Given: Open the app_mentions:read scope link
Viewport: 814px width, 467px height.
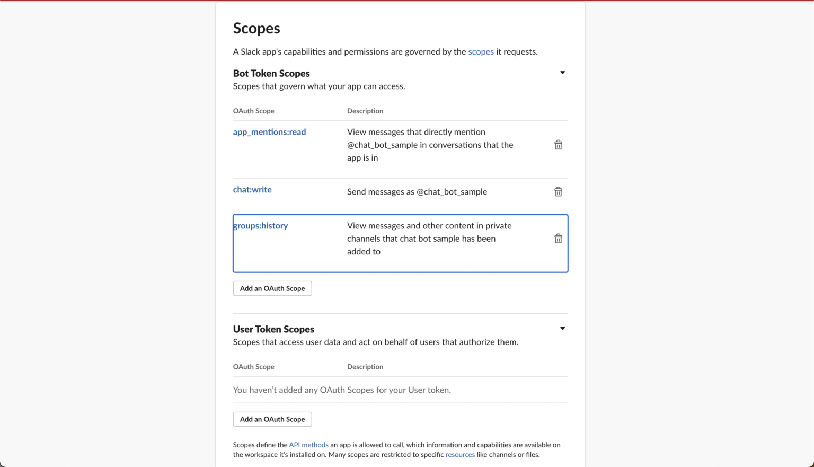Looking at the screenshot, I should point(269,132).
